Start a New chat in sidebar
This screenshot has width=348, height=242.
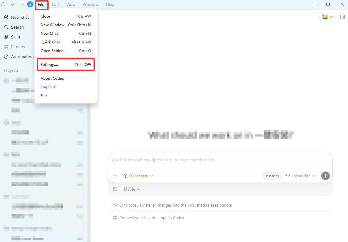tap(17, 17)
